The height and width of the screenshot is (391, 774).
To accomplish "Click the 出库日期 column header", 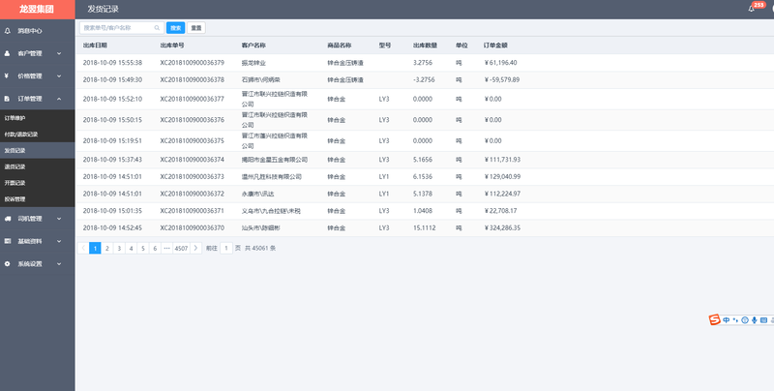I will pos(95,45).
